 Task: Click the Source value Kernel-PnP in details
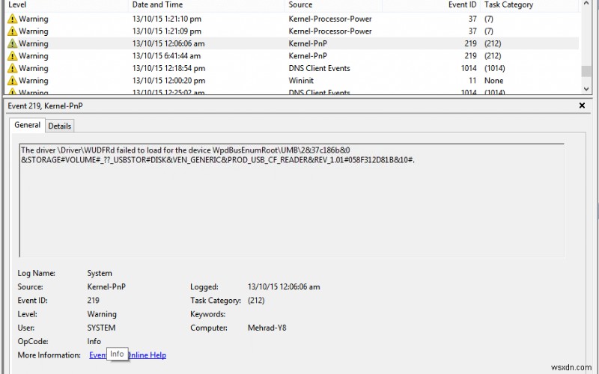(106, 286)
